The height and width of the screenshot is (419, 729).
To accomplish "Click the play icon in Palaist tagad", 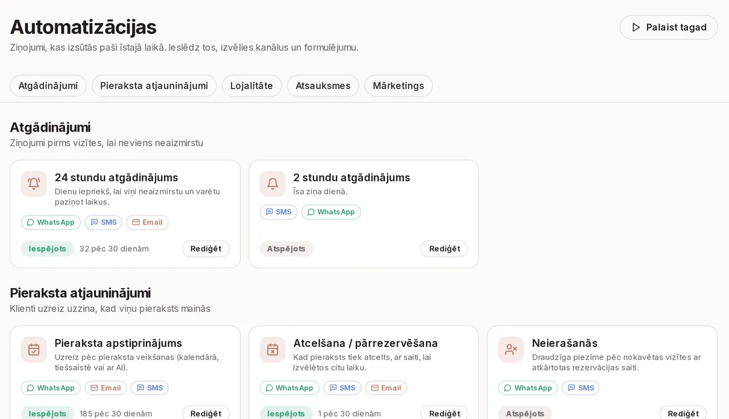I will pyautogui.click(x=636, y=27).
